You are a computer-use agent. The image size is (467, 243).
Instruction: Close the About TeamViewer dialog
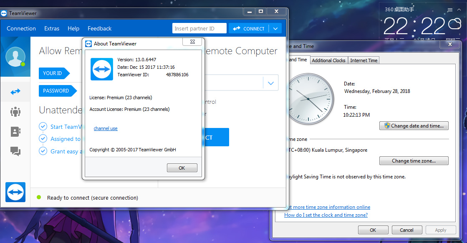(x=192, y=42)
